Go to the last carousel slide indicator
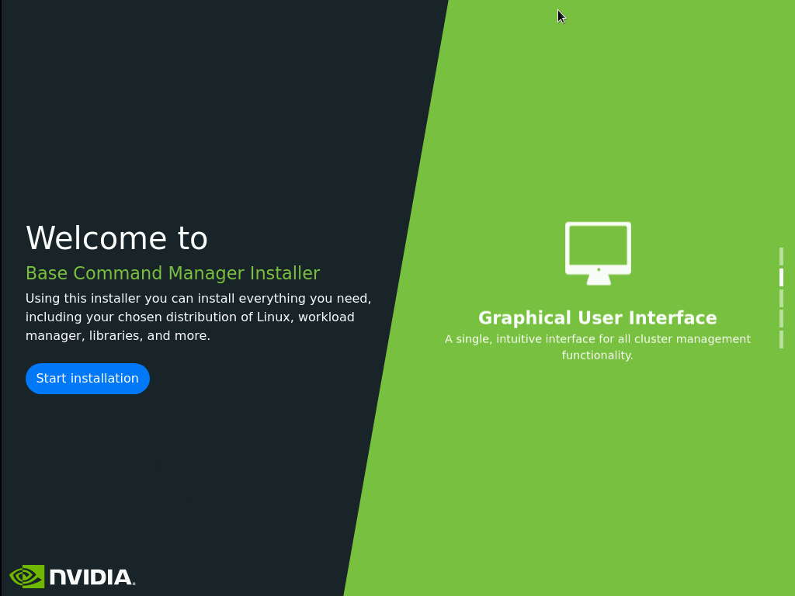This screenshot has width=795, height=596. pyautogui.click(x=781, y=340)
